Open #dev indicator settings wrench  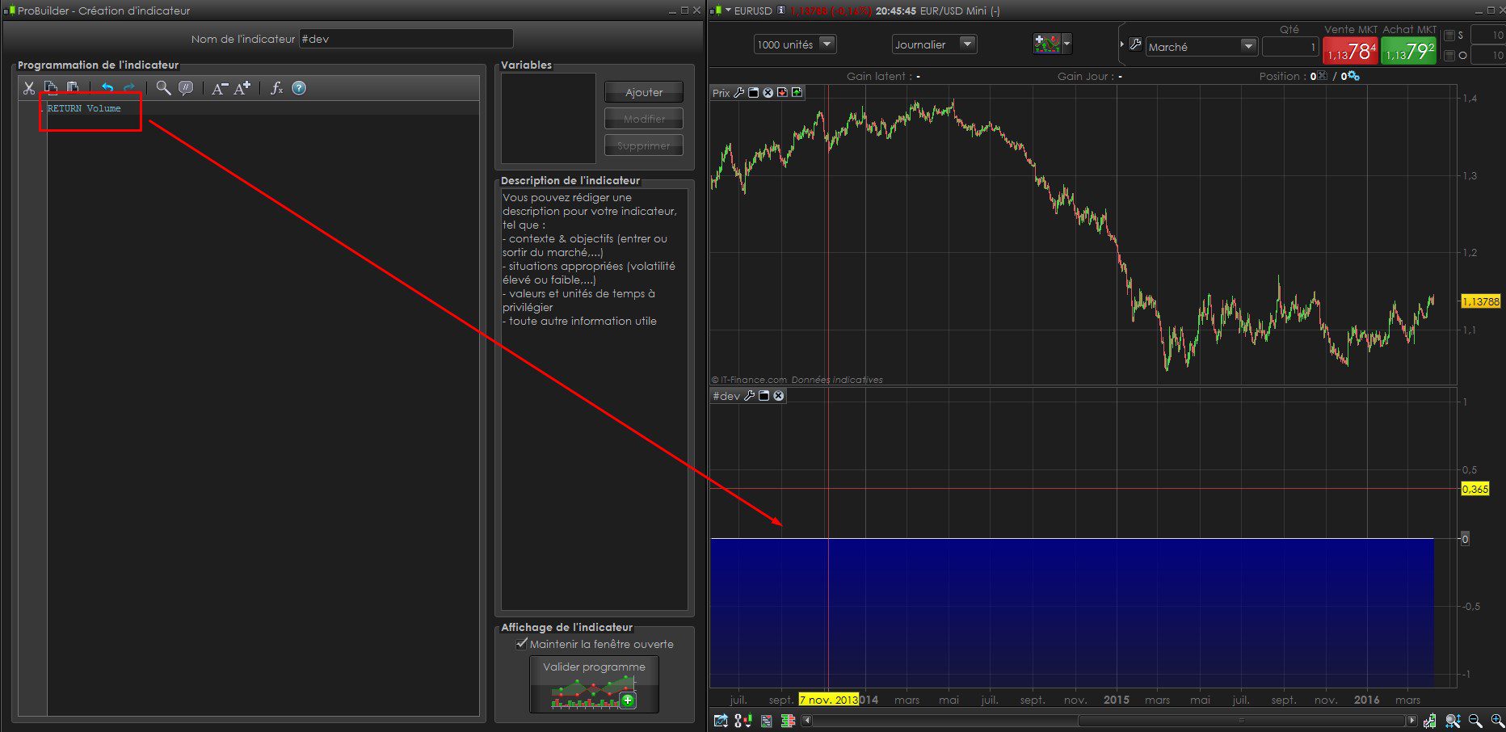pos(749,396)
